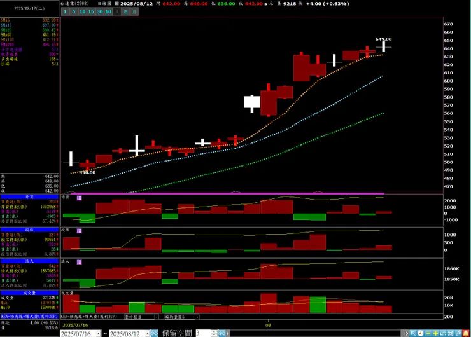Switch to the 30-minute chart interval
The image size is (471, 337).
(x=100, y=11)
